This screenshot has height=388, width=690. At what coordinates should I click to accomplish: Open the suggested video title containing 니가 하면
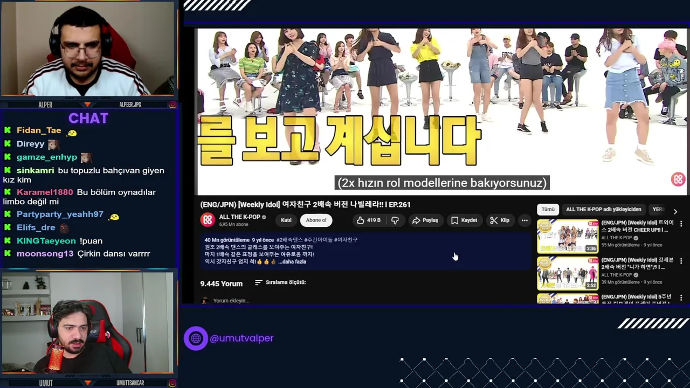(637, 264)
